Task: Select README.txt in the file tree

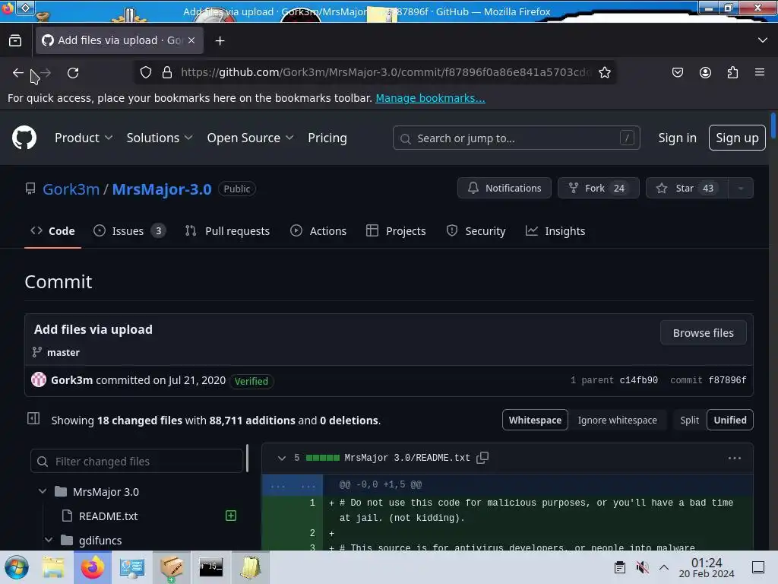Action: point(108,516)
